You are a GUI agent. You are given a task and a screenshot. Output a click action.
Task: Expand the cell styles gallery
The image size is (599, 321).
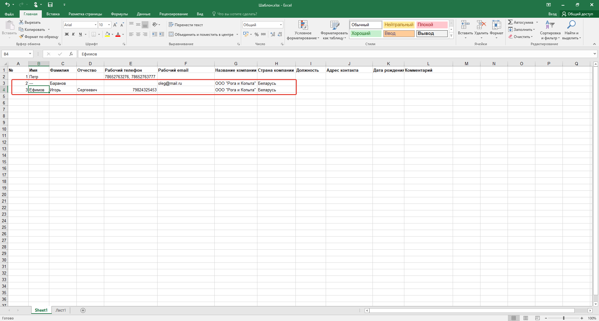[x=451, y=36]
